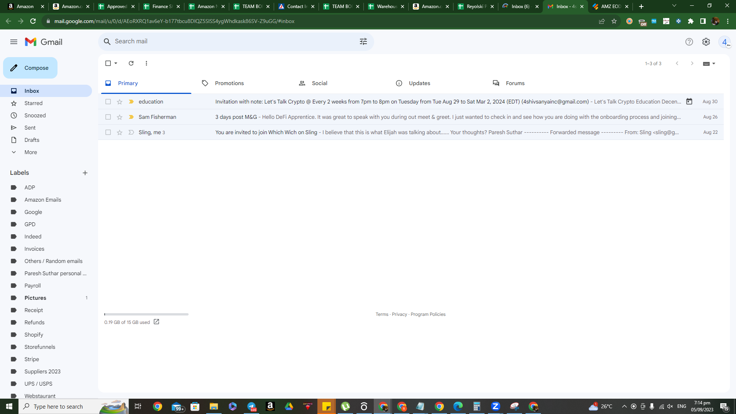The image size is (736, 414).
Task: Switch to the Updates tab
Action: click(x=437, y=83)
